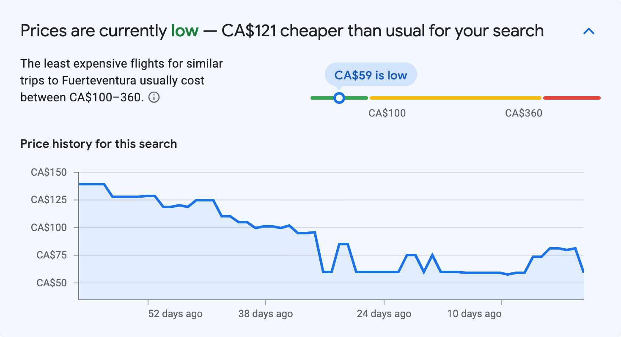Image resolution: width=621 pixels, height=337 pixels.
Task: Click the info icon next to price range text
Action: [154, 98]
